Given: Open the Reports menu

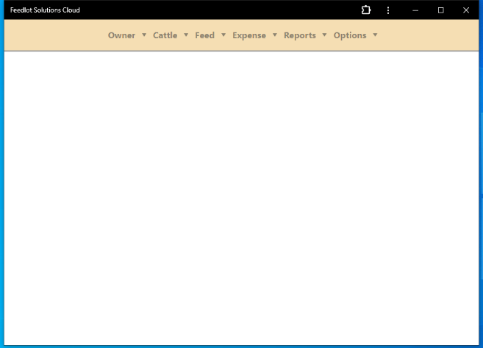Looking at the screenshot, I should (x=300, y=35).
